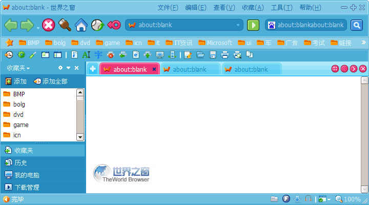The height and width of the screenshot is (205, 369).
Task: Go to the home page
Action: tap(81, 25)
